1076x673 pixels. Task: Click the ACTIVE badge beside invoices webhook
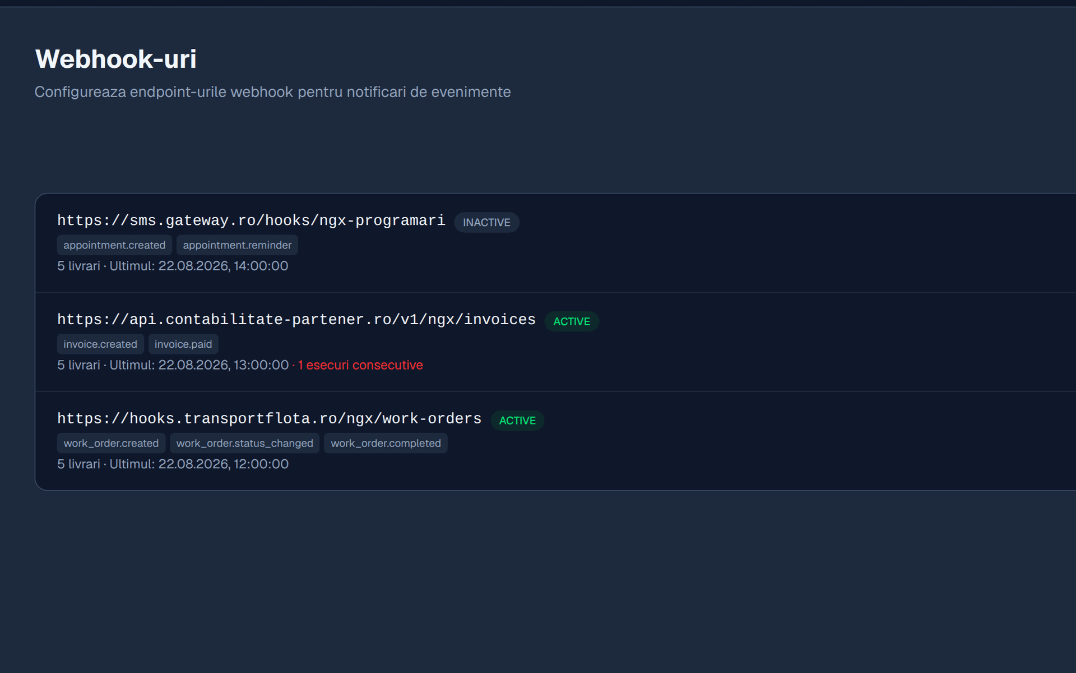point(572,321)
